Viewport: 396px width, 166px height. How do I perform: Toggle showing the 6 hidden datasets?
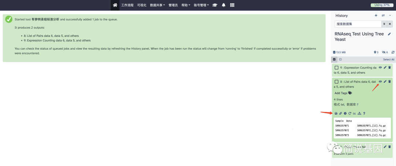(x=385, y=52)
